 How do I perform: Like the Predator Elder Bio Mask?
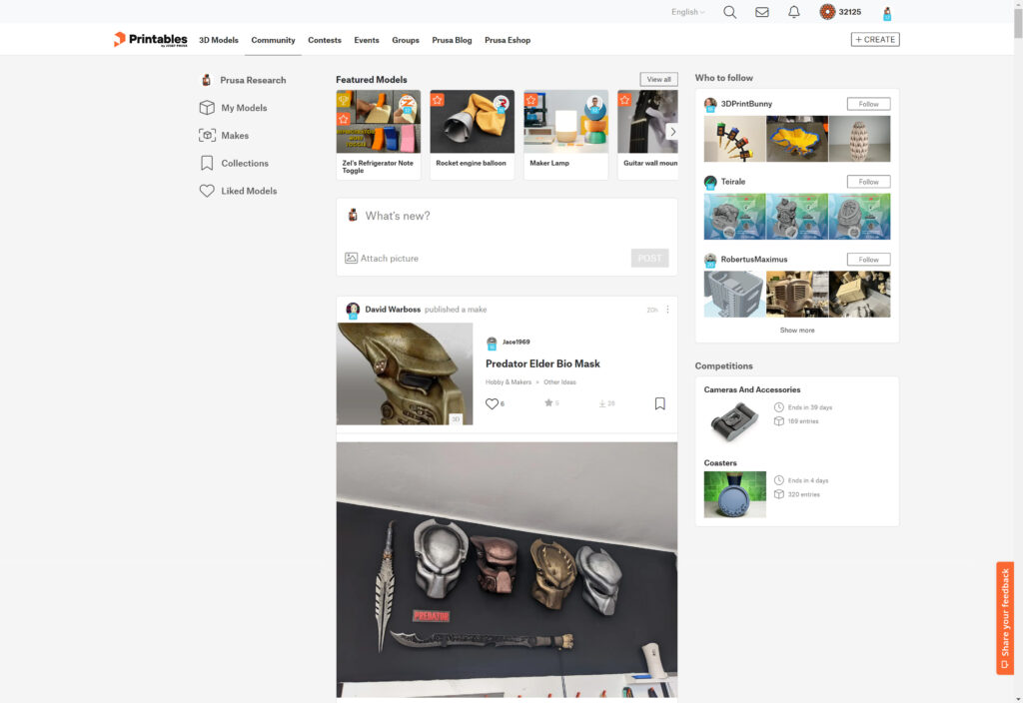[x=492, y=403]
